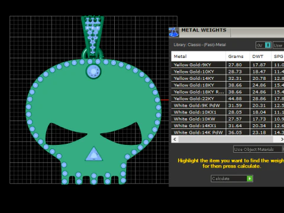Click the Metal Weights flask icon
The height and width of the screenshot is (213, 284).
pyautogui.click(x=174, y=33)
